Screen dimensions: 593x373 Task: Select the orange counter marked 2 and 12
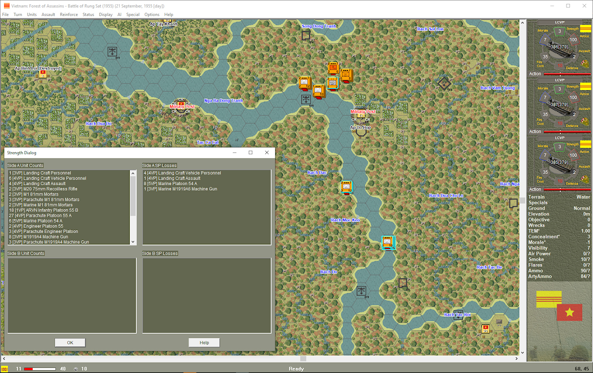[x=304, y=83]
